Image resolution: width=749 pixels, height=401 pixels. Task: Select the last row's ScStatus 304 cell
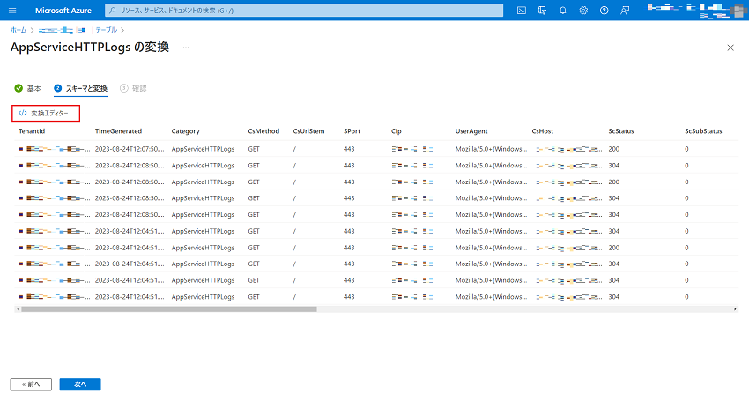click(614, 297)
